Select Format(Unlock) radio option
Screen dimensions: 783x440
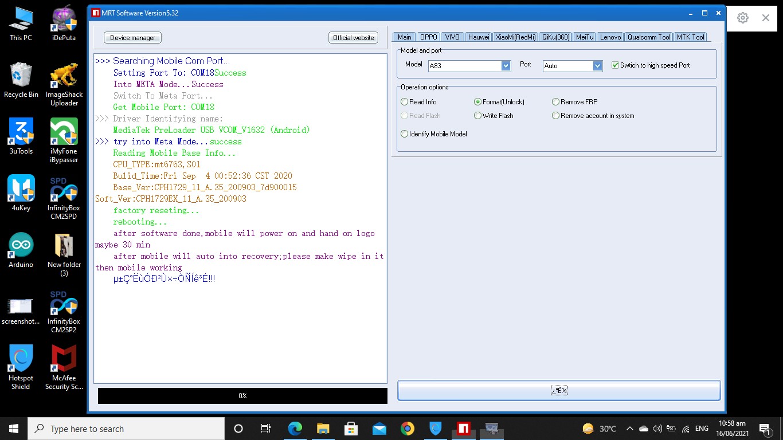[499, 102]
